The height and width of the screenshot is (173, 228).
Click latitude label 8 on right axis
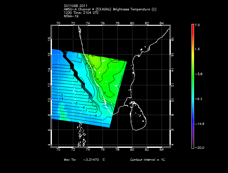tap(172, 115)
